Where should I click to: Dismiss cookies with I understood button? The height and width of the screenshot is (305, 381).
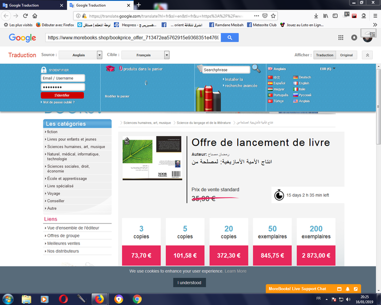pos(189,283)
